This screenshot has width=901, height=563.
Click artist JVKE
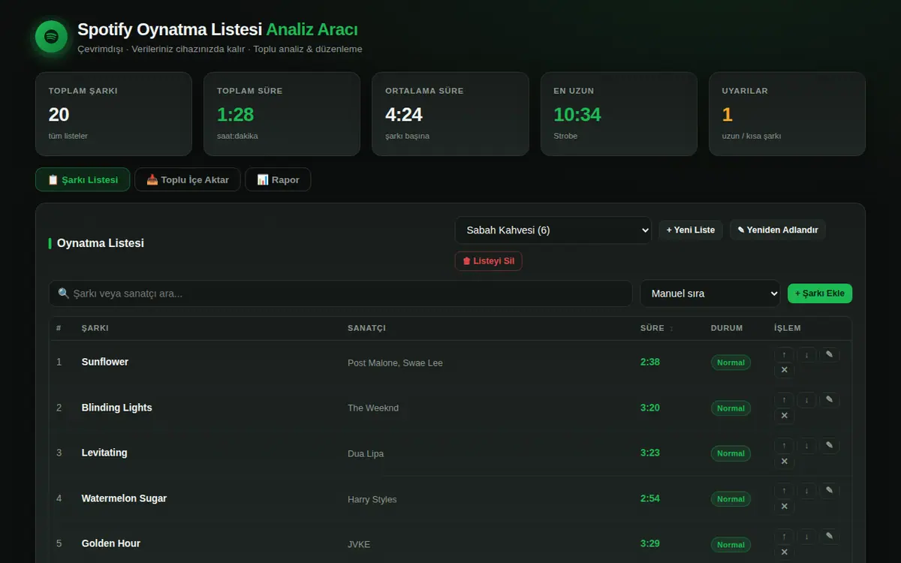pos(359,544)
